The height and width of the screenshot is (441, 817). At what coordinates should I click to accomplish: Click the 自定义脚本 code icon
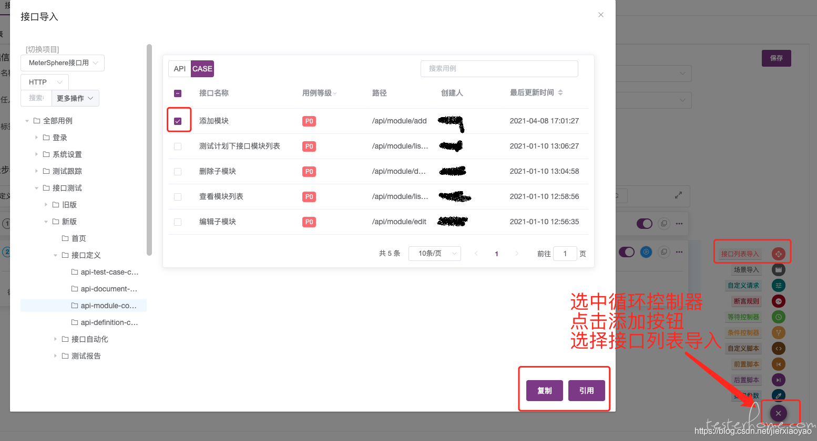coord(778,349)
